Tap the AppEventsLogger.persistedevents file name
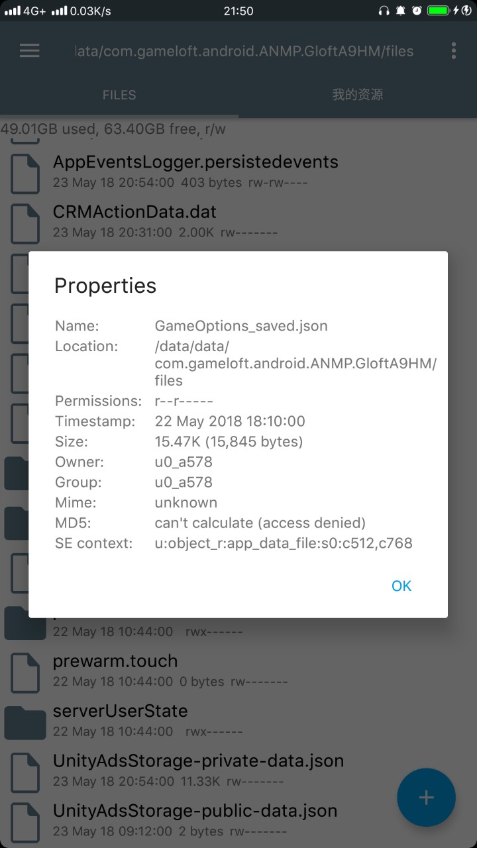Image resolution: width=477 pixels, height=848 pixels. (195, 162)
